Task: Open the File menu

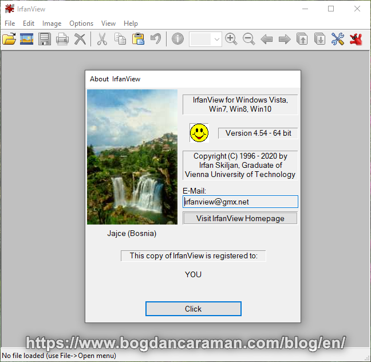Action: [x=10, y=23]
